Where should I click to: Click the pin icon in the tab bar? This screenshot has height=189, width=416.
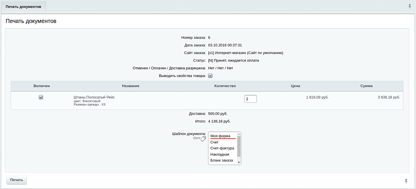pyautogui.click(x=409, y=6)
